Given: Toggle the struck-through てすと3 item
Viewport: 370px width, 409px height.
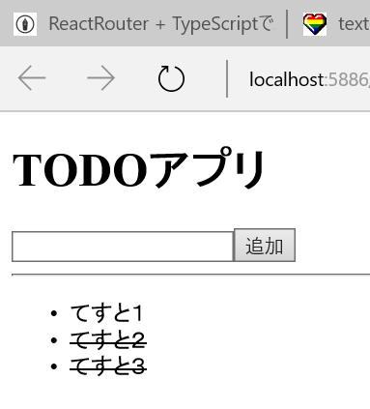Looking at the screenshot, I should pyautogui.click(x=108, y=366).
